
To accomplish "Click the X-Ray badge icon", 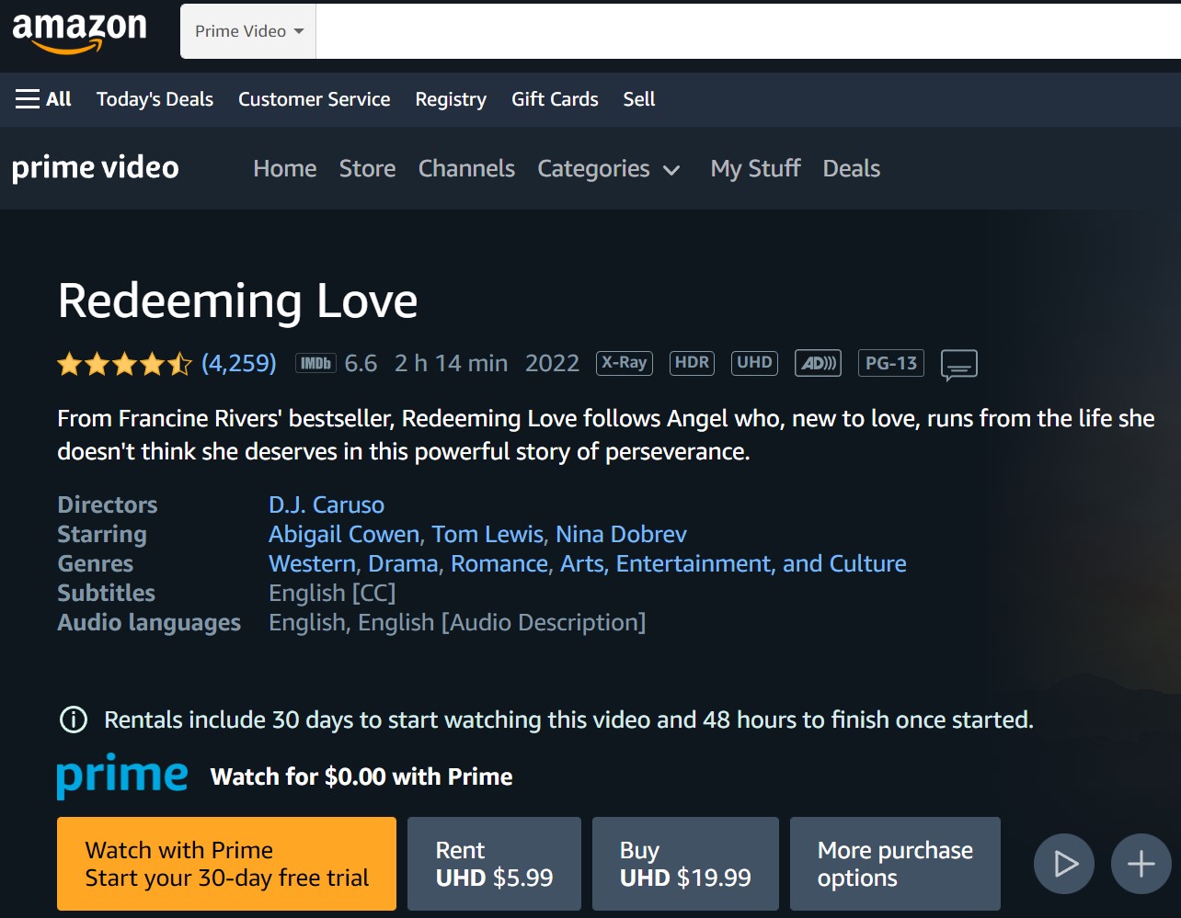I will coord(624,363).
